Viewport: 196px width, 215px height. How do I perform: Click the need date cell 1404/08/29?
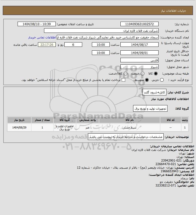[19, 127]
